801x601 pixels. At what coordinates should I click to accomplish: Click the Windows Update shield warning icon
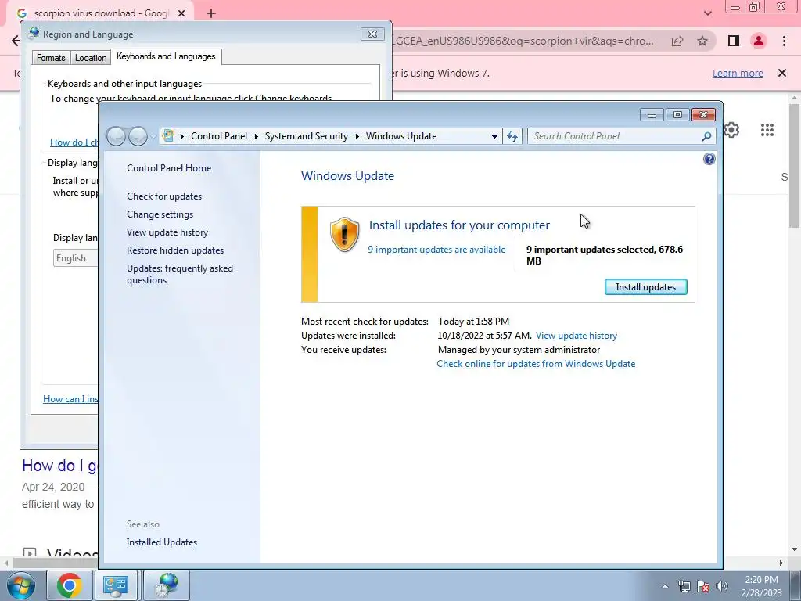pyautogui.click(x=344, y=235)
